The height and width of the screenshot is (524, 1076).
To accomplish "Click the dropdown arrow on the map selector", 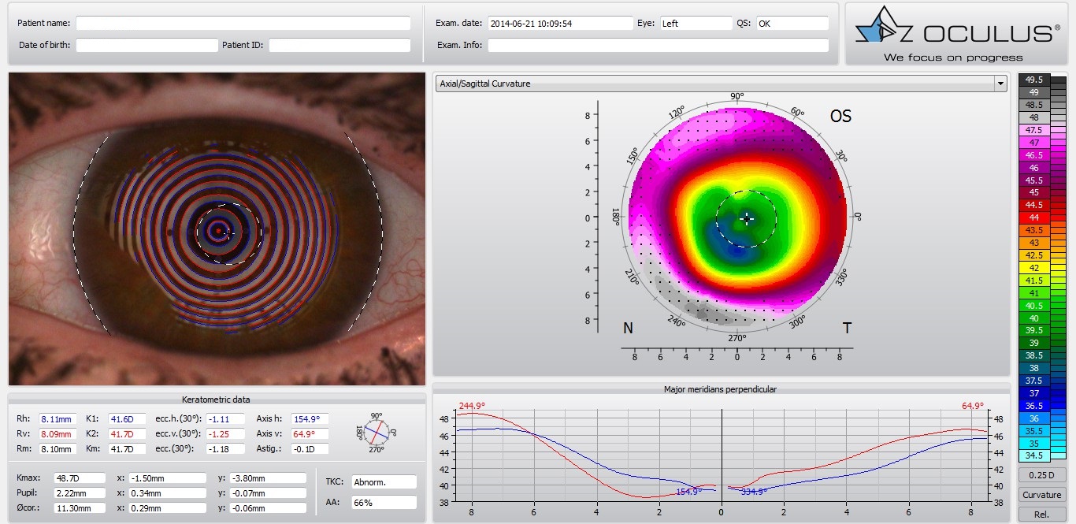I will point(1000,83).
